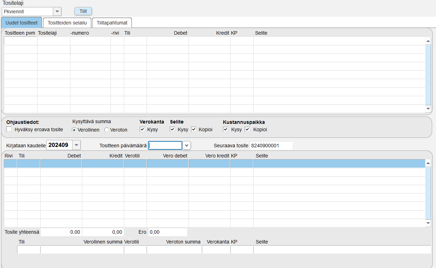
Task: Click the bottom KP entry field
Action: (x=242, y=249)
